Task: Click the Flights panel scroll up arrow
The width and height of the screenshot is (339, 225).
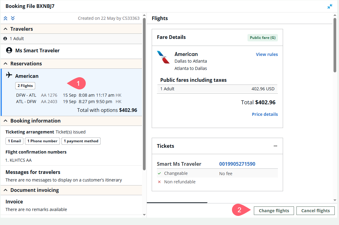Action: pos(335,15)
